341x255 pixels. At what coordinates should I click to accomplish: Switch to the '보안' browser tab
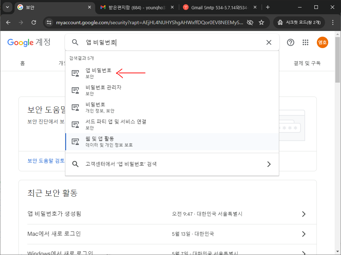[54, 7]
